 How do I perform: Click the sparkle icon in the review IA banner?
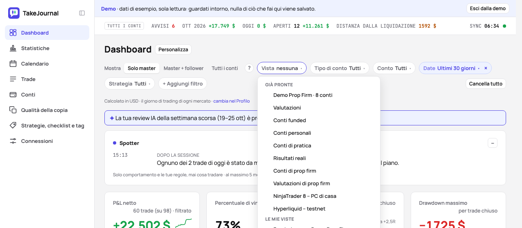[112, 118]
